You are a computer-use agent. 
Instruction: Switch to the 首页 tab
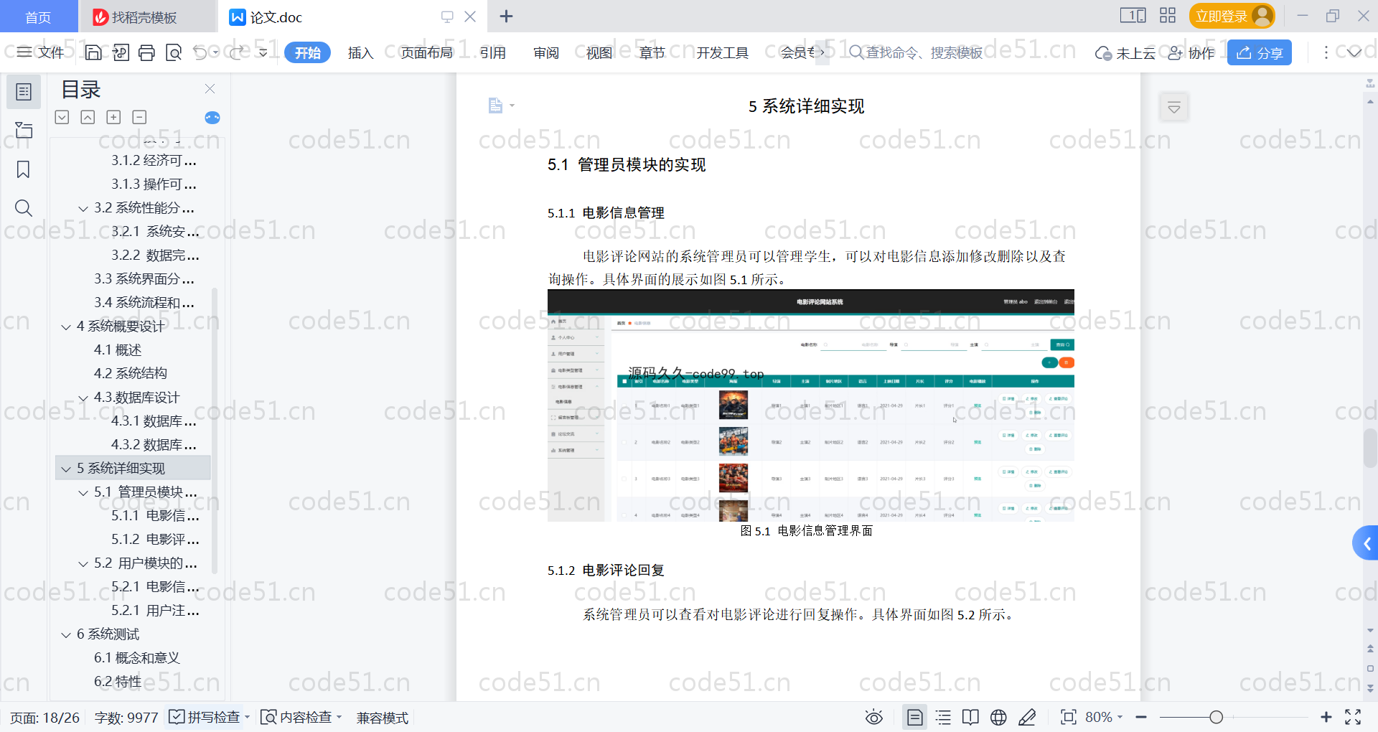click(38, 17)
